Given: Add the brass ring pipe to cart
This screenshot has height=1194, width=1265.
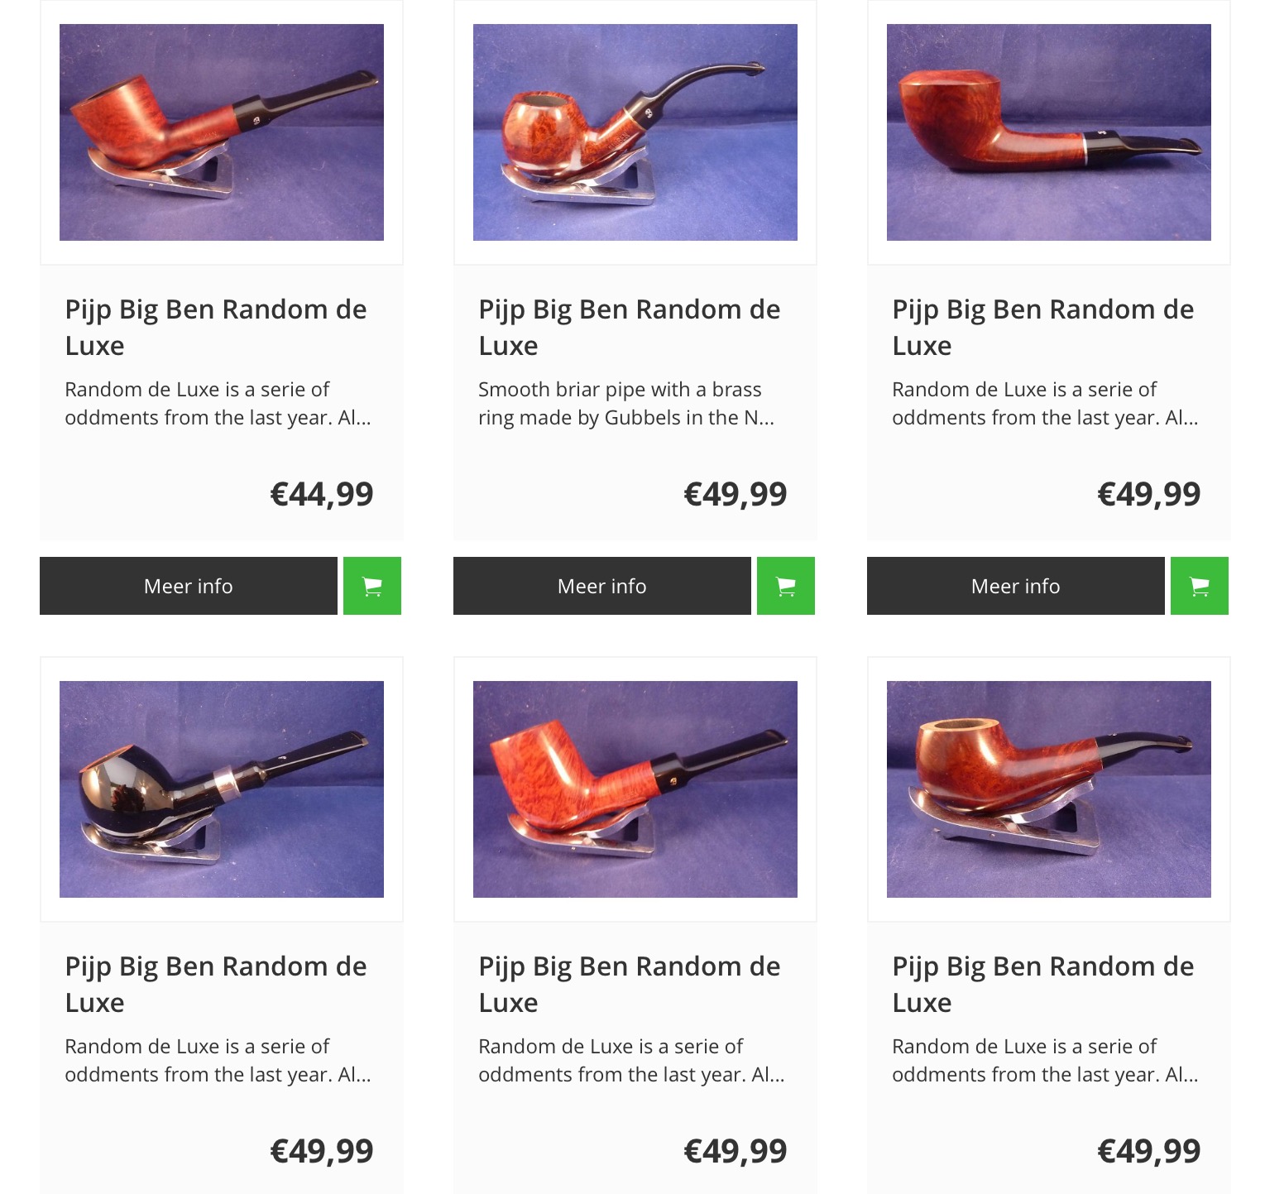Looking at the screenshot, I should 786,586.
